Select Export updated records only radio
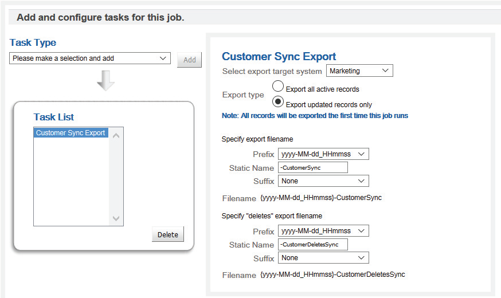This screenshot has height=298, width=501. pyautogui.click(x=278, y=101)
